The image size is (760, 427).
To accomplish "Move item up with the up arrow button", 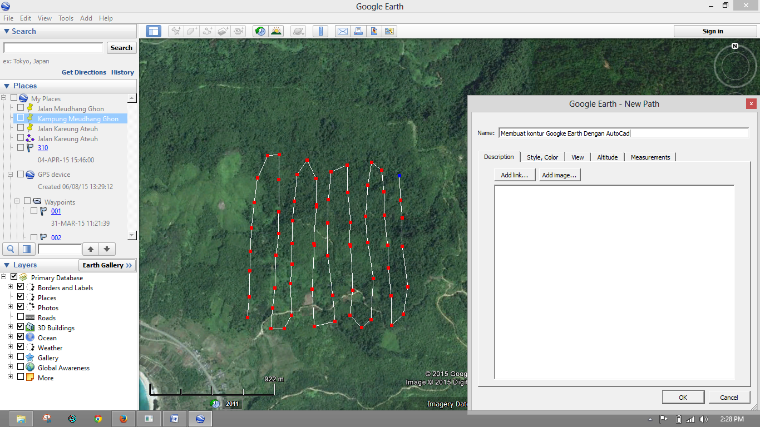I will point(91,249).
